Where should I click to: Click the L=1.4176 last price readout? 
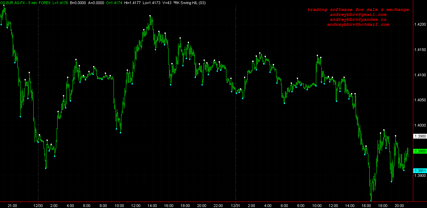[60, 3]
